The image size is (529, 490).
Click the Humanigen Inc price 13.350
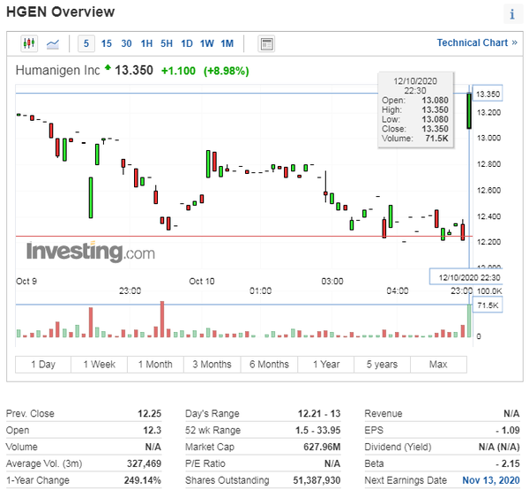click(x=134, y=71)
